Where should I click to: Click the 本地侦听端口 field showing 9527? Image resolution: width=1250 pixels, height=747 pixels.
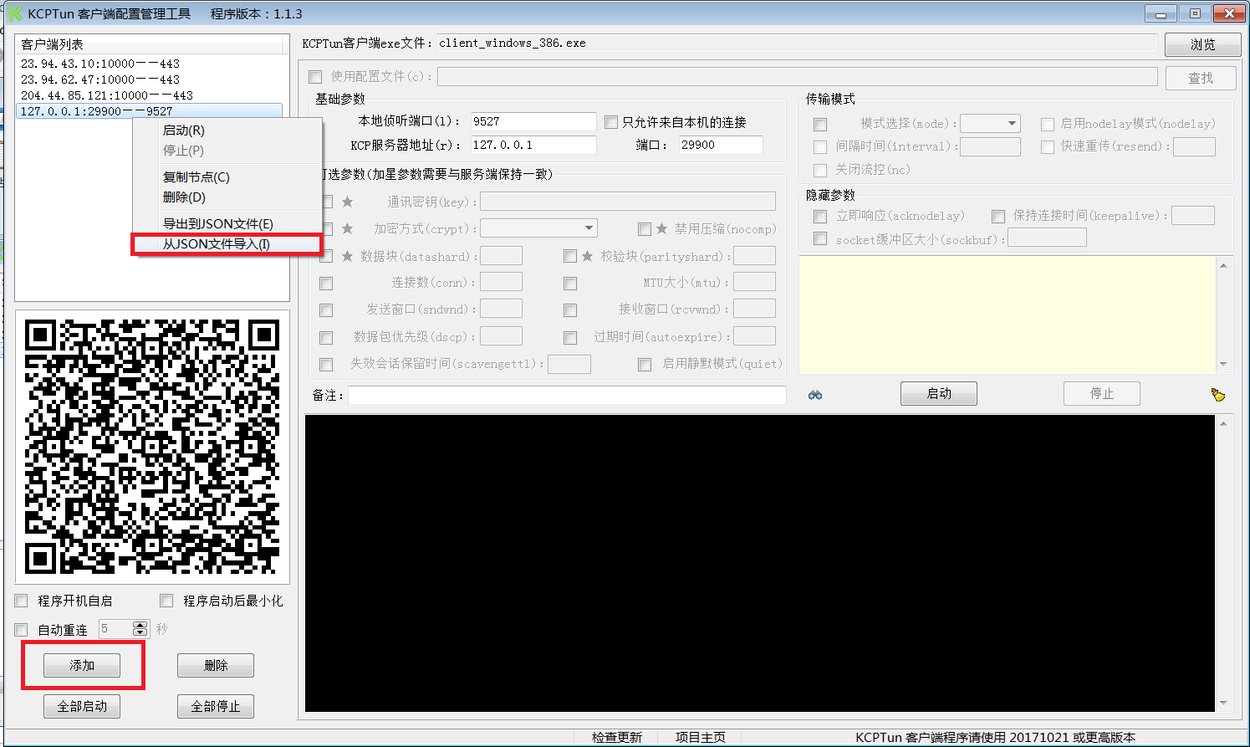click(533, 121)
